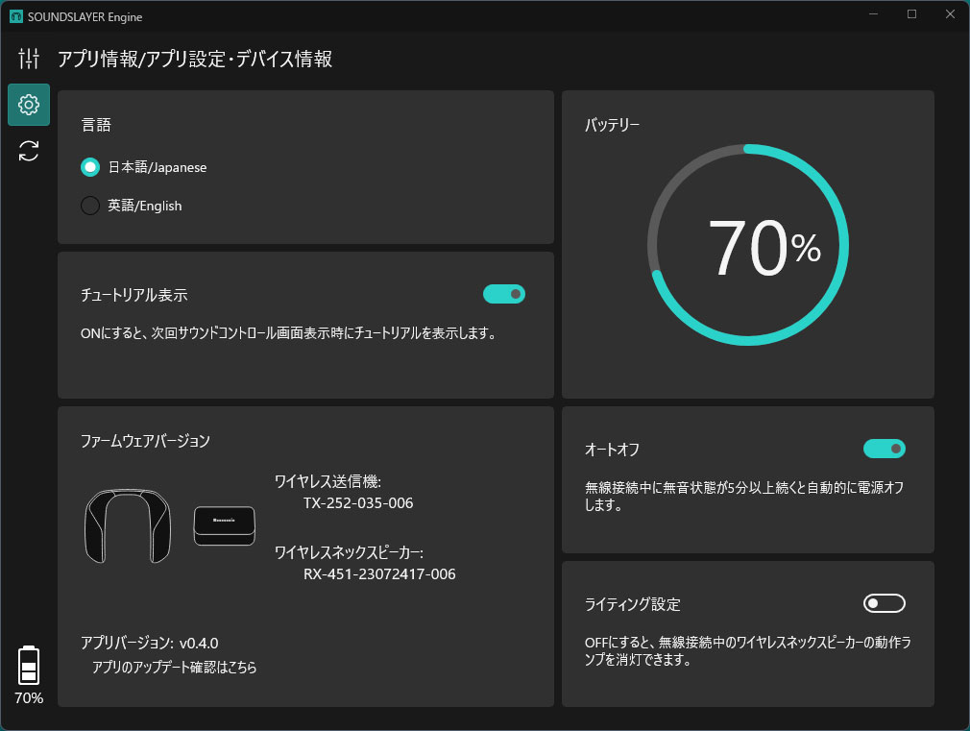This screenshot has width=970, height=731.
Task: Open the update sync arrows icon
Action: pyautogui.click(x=29, y=151)
